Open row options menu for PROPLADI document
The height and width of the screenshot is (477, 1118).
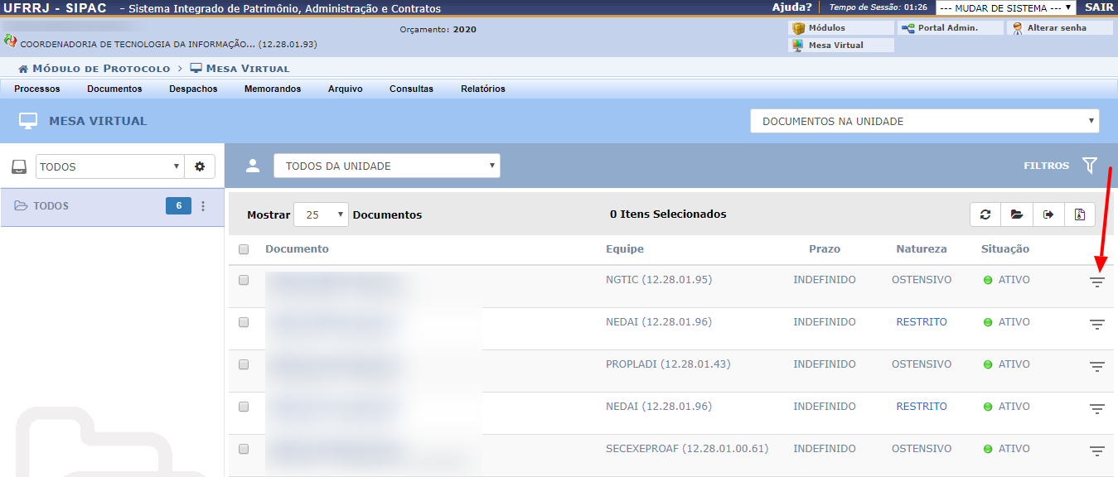(x=1097, y=367)
